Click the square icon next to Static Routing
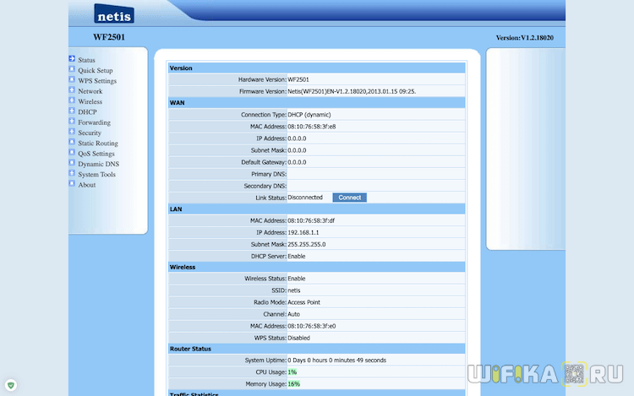 72,142
